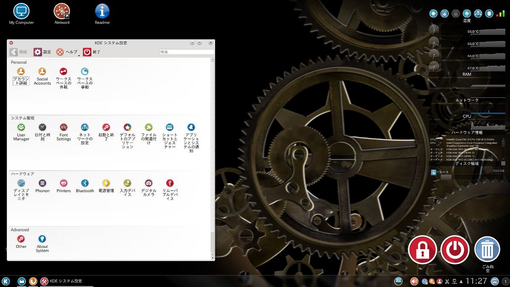Open the K application launcher menu

click(6, 281)
